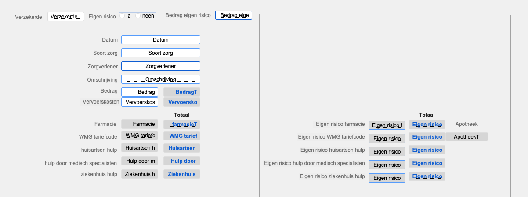Click the Vervoerskosten total link
The width and height of the screenshot is (528, 197).
coord(182,102)
